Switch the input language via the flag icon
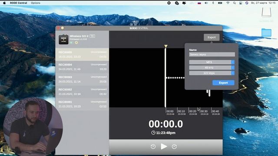Screen dimensions: 278x156 [199, 3]
